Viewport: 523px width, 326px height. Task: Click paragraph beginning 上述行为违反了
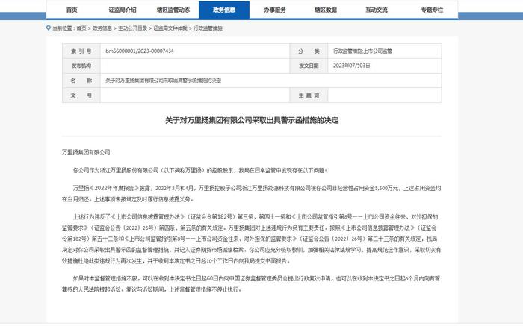click(252, 239)
